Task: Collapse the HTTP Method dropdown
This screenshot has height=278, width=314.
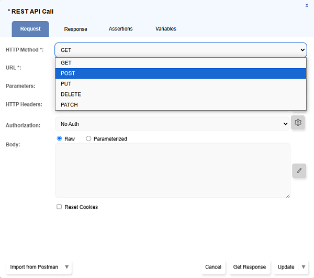Action: click(x=181, y=50)
